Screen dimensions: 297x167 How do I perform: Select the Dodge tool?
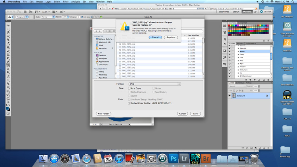pyautogui.click(x=8, y=72)
